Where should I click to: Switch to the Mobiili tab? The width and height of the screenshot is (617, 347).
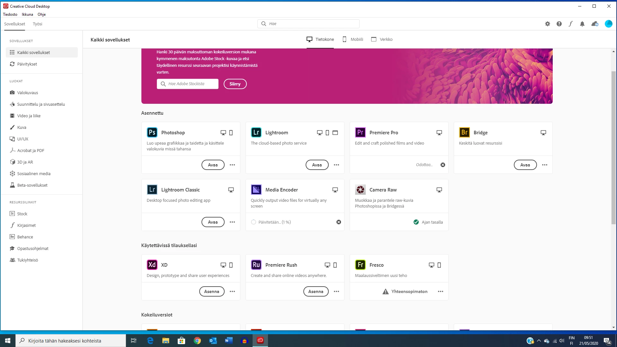click(x=353, y=39)
